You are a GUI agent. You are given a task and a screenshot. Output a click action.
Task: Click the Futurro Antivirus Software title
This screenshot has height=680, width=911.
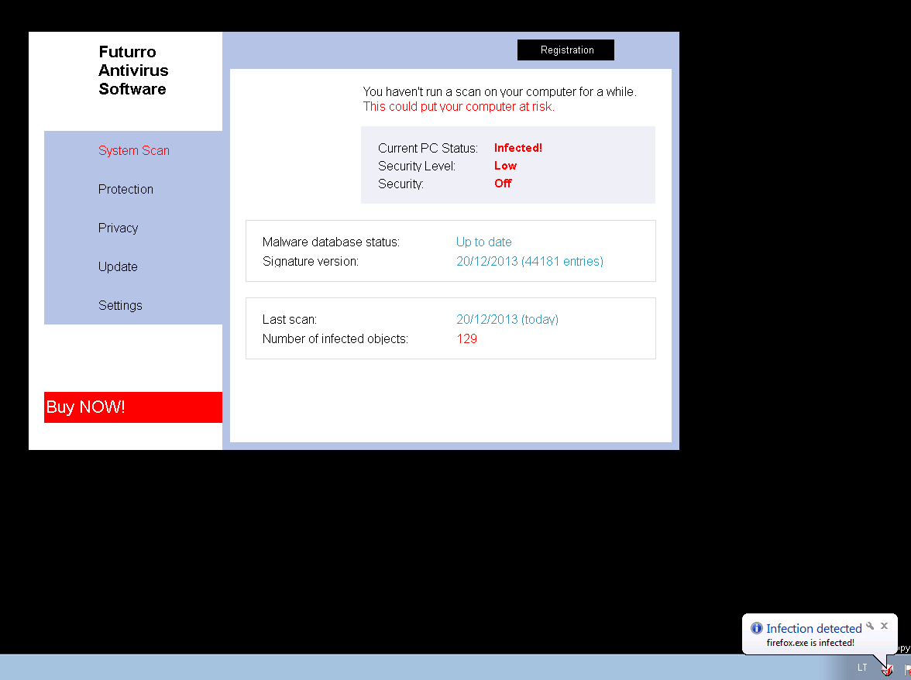pos(132,70)
